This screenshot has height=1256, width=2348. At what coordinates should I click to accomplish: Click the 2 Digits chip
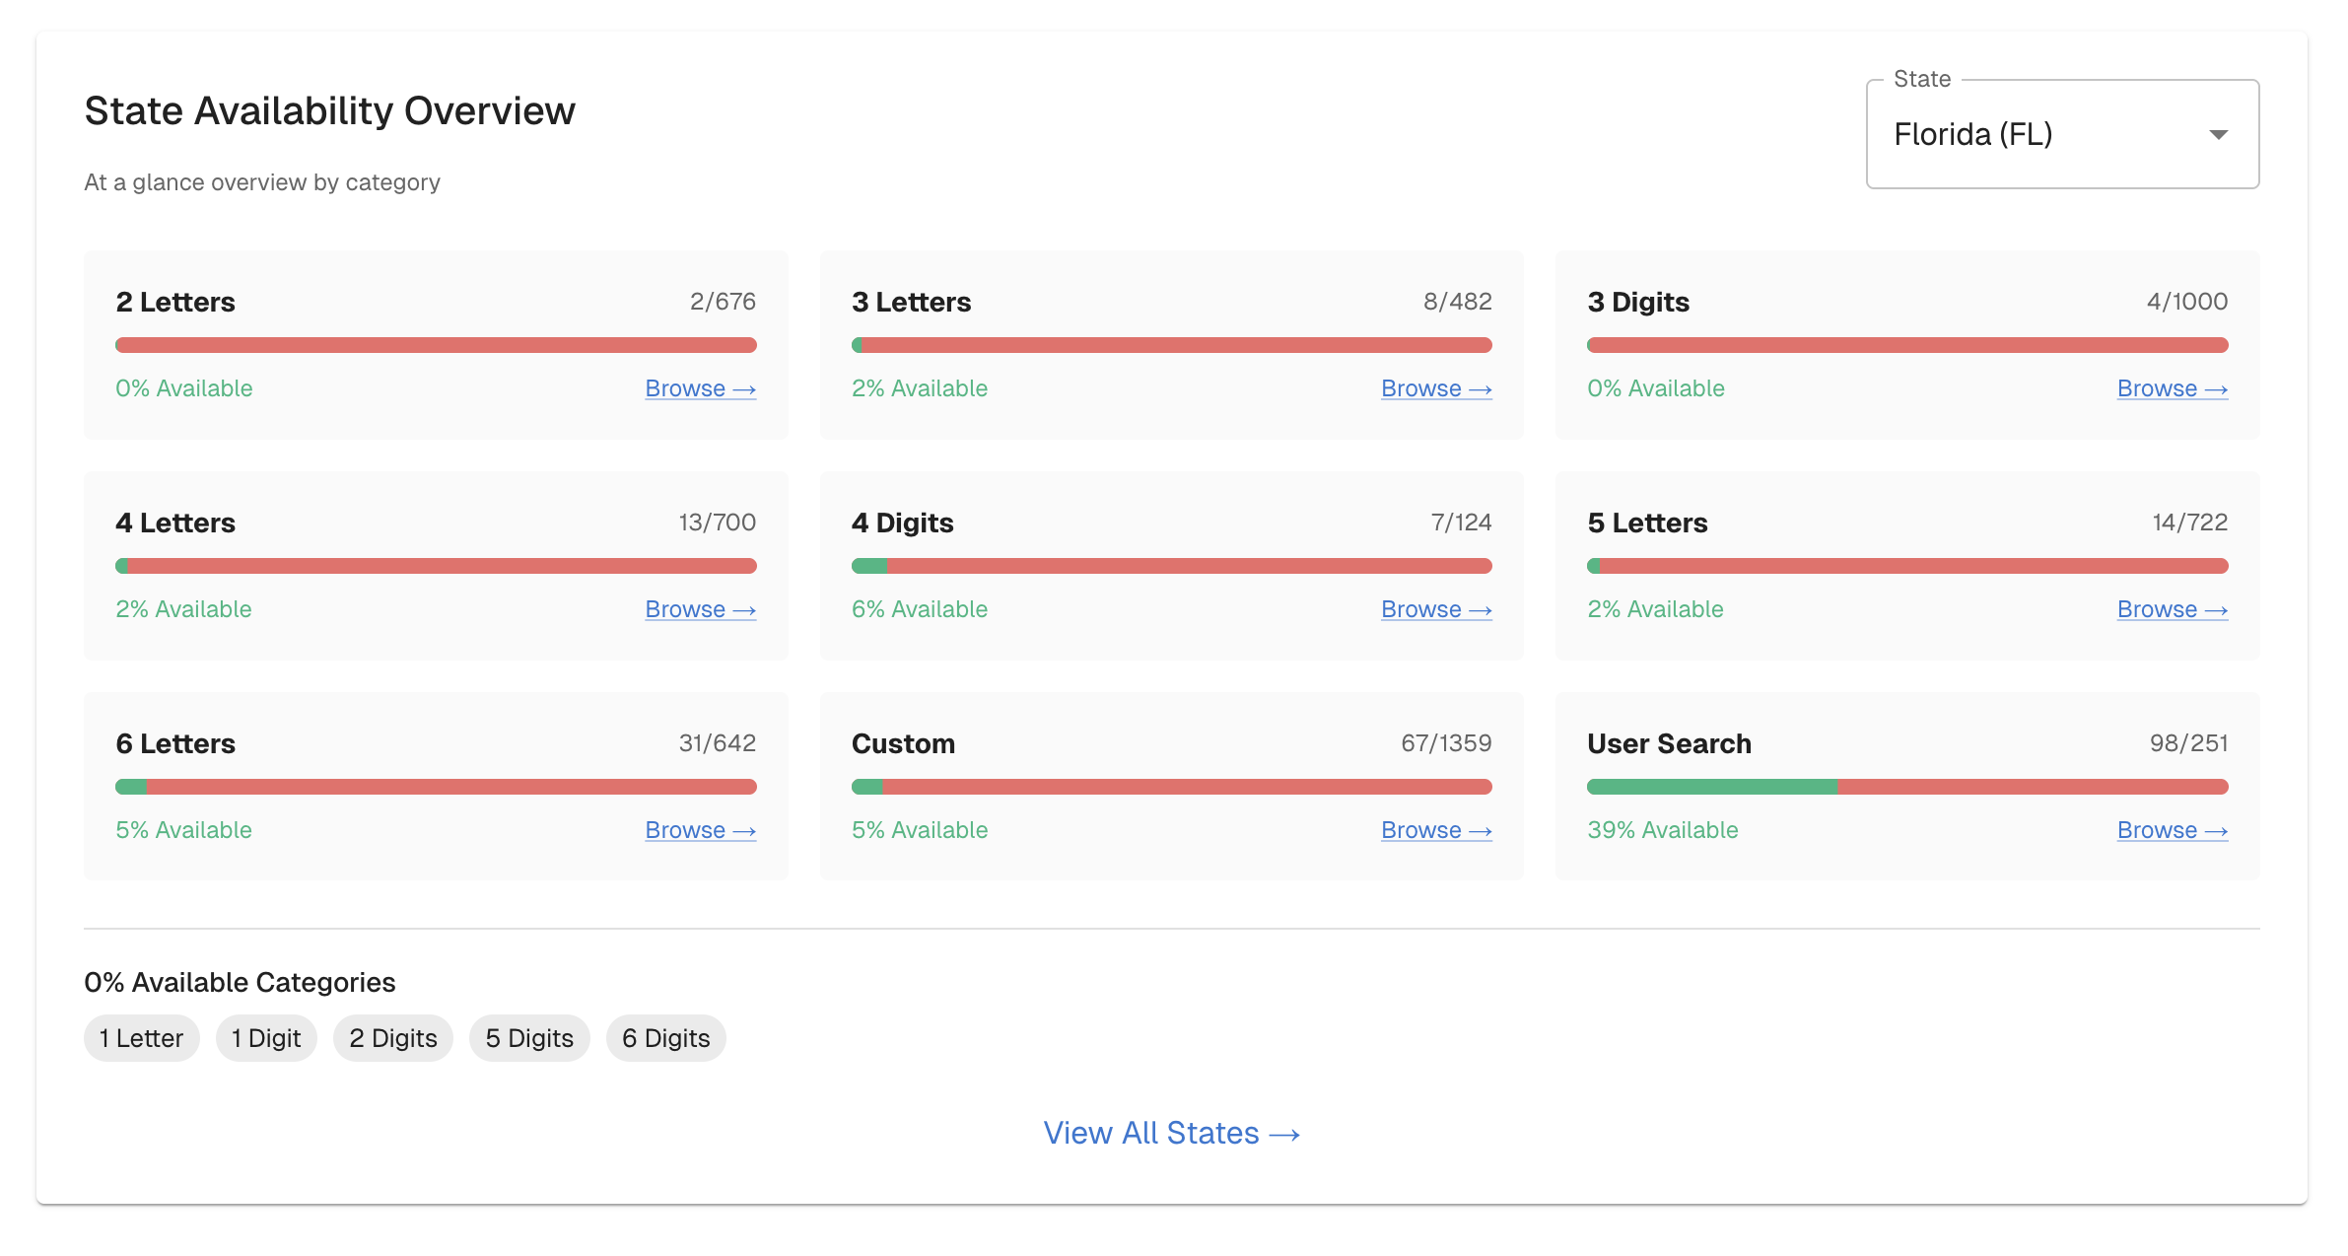392,1038
